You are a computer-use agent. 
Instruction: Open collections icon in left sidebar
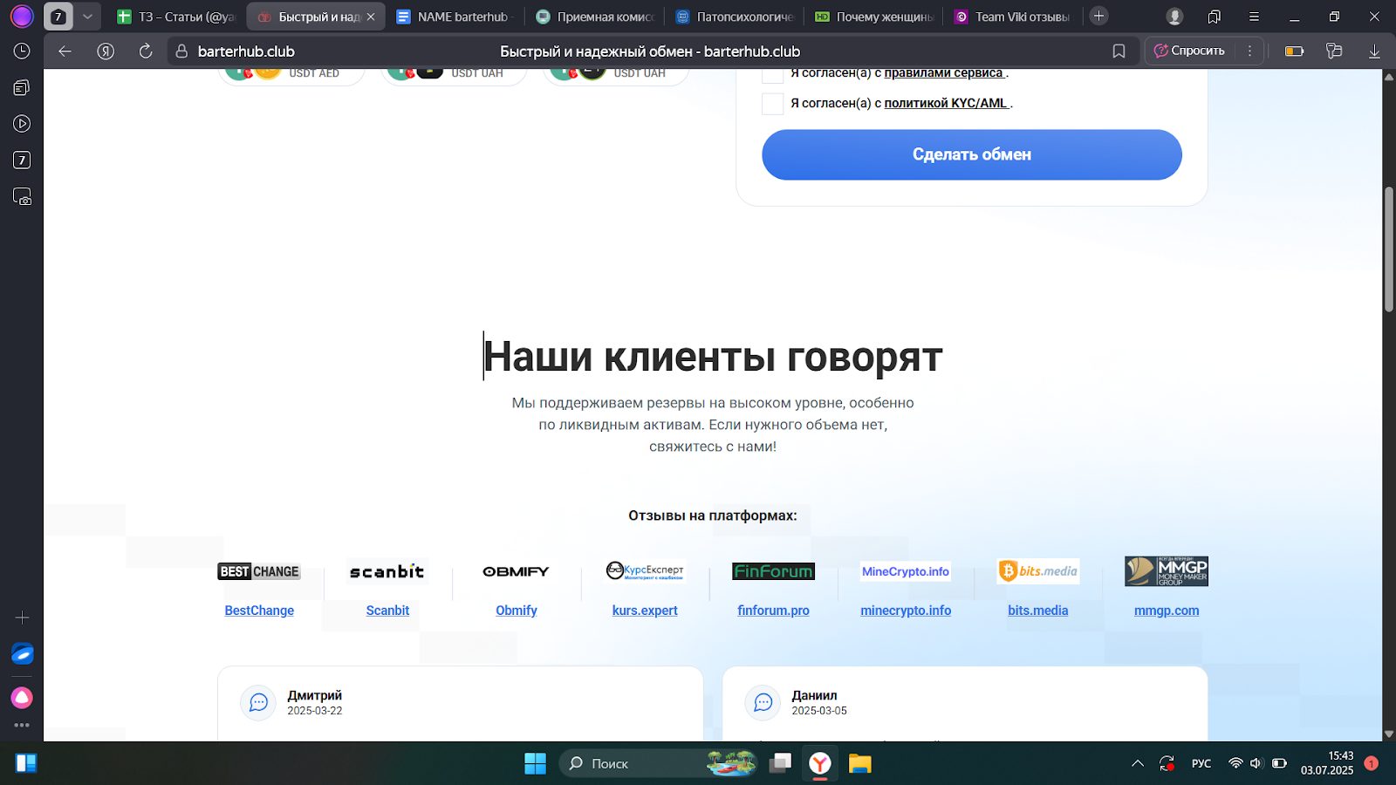tap(22, 87)
